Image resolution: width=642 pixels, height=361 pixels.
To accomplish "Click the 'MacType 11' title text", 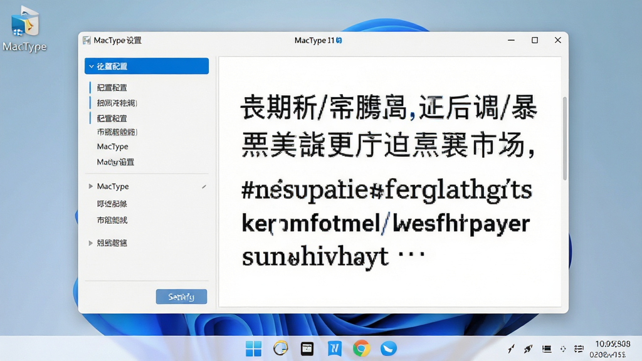I will pyautogui.click(x=314, y=40).
